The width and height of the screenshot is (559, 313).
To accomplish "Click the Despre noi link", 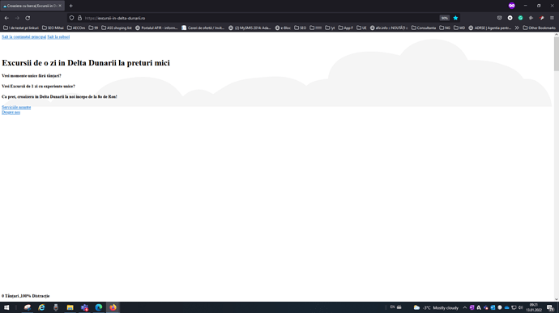I will [11, 112].
